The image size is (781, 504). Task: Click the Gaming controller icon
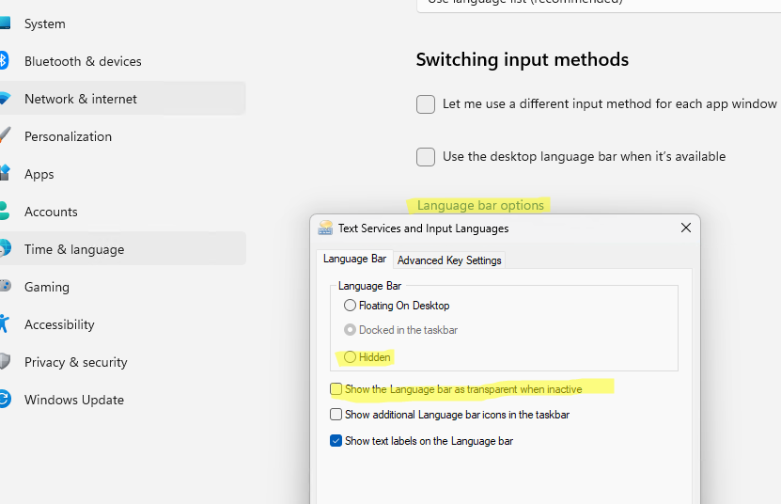[x=5, y=286]
